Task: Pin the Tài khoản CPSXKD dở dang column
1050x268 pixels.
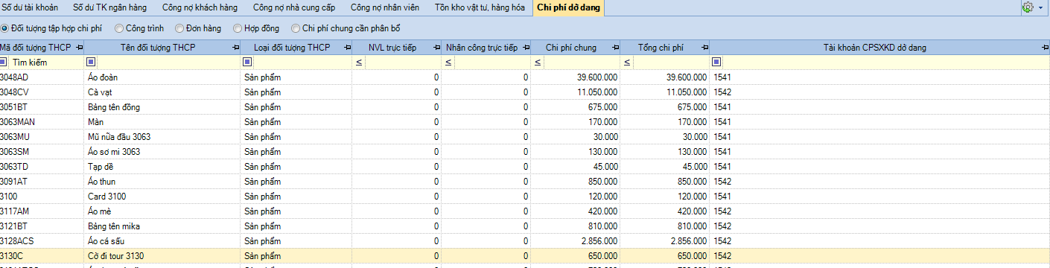Action: point(1044,48)
